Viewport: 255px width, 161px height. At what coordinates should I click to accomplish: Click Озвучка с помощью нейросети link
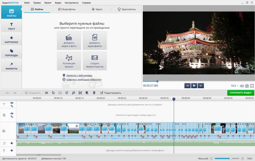pos(84,80)
